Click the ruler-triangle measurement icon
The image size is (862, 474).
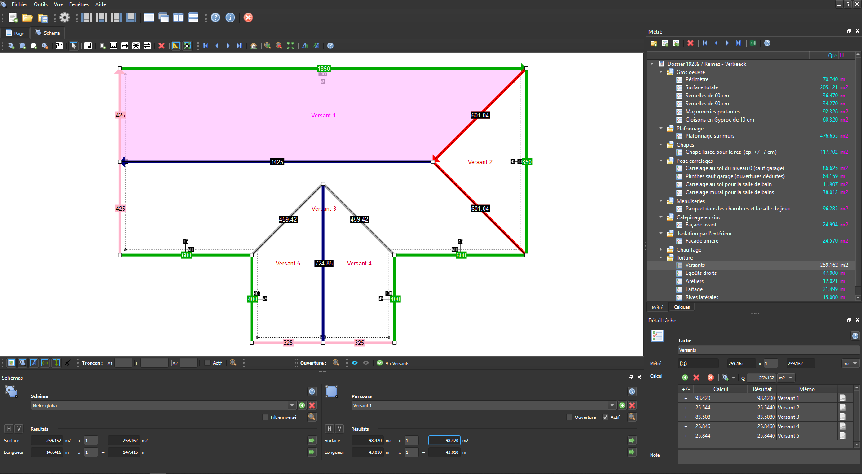[176, 46]
